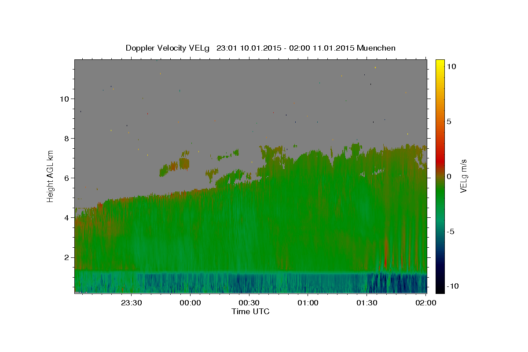Pick the dark black bottom of colorbar
Viewport: 528px width, 352px height.
(x=440, y=288)
